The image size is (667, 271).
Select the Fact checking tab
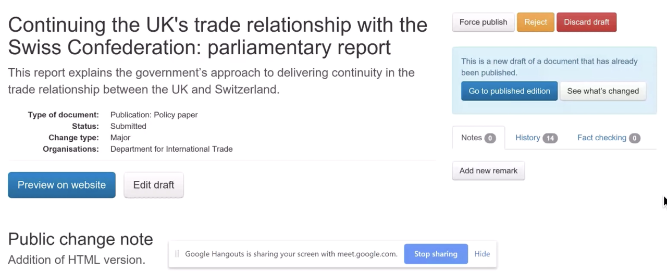(601, 138)
